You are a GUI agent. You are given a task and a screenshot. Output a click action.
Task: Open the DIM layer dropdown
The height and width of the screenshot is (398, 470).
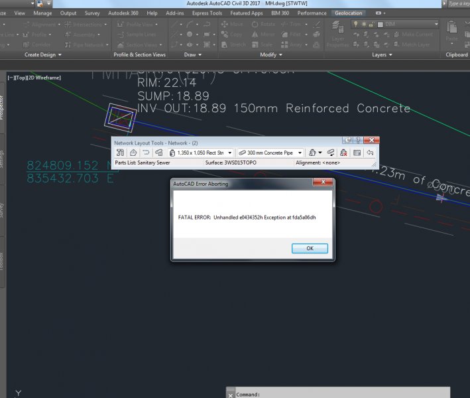click(436, 24)
